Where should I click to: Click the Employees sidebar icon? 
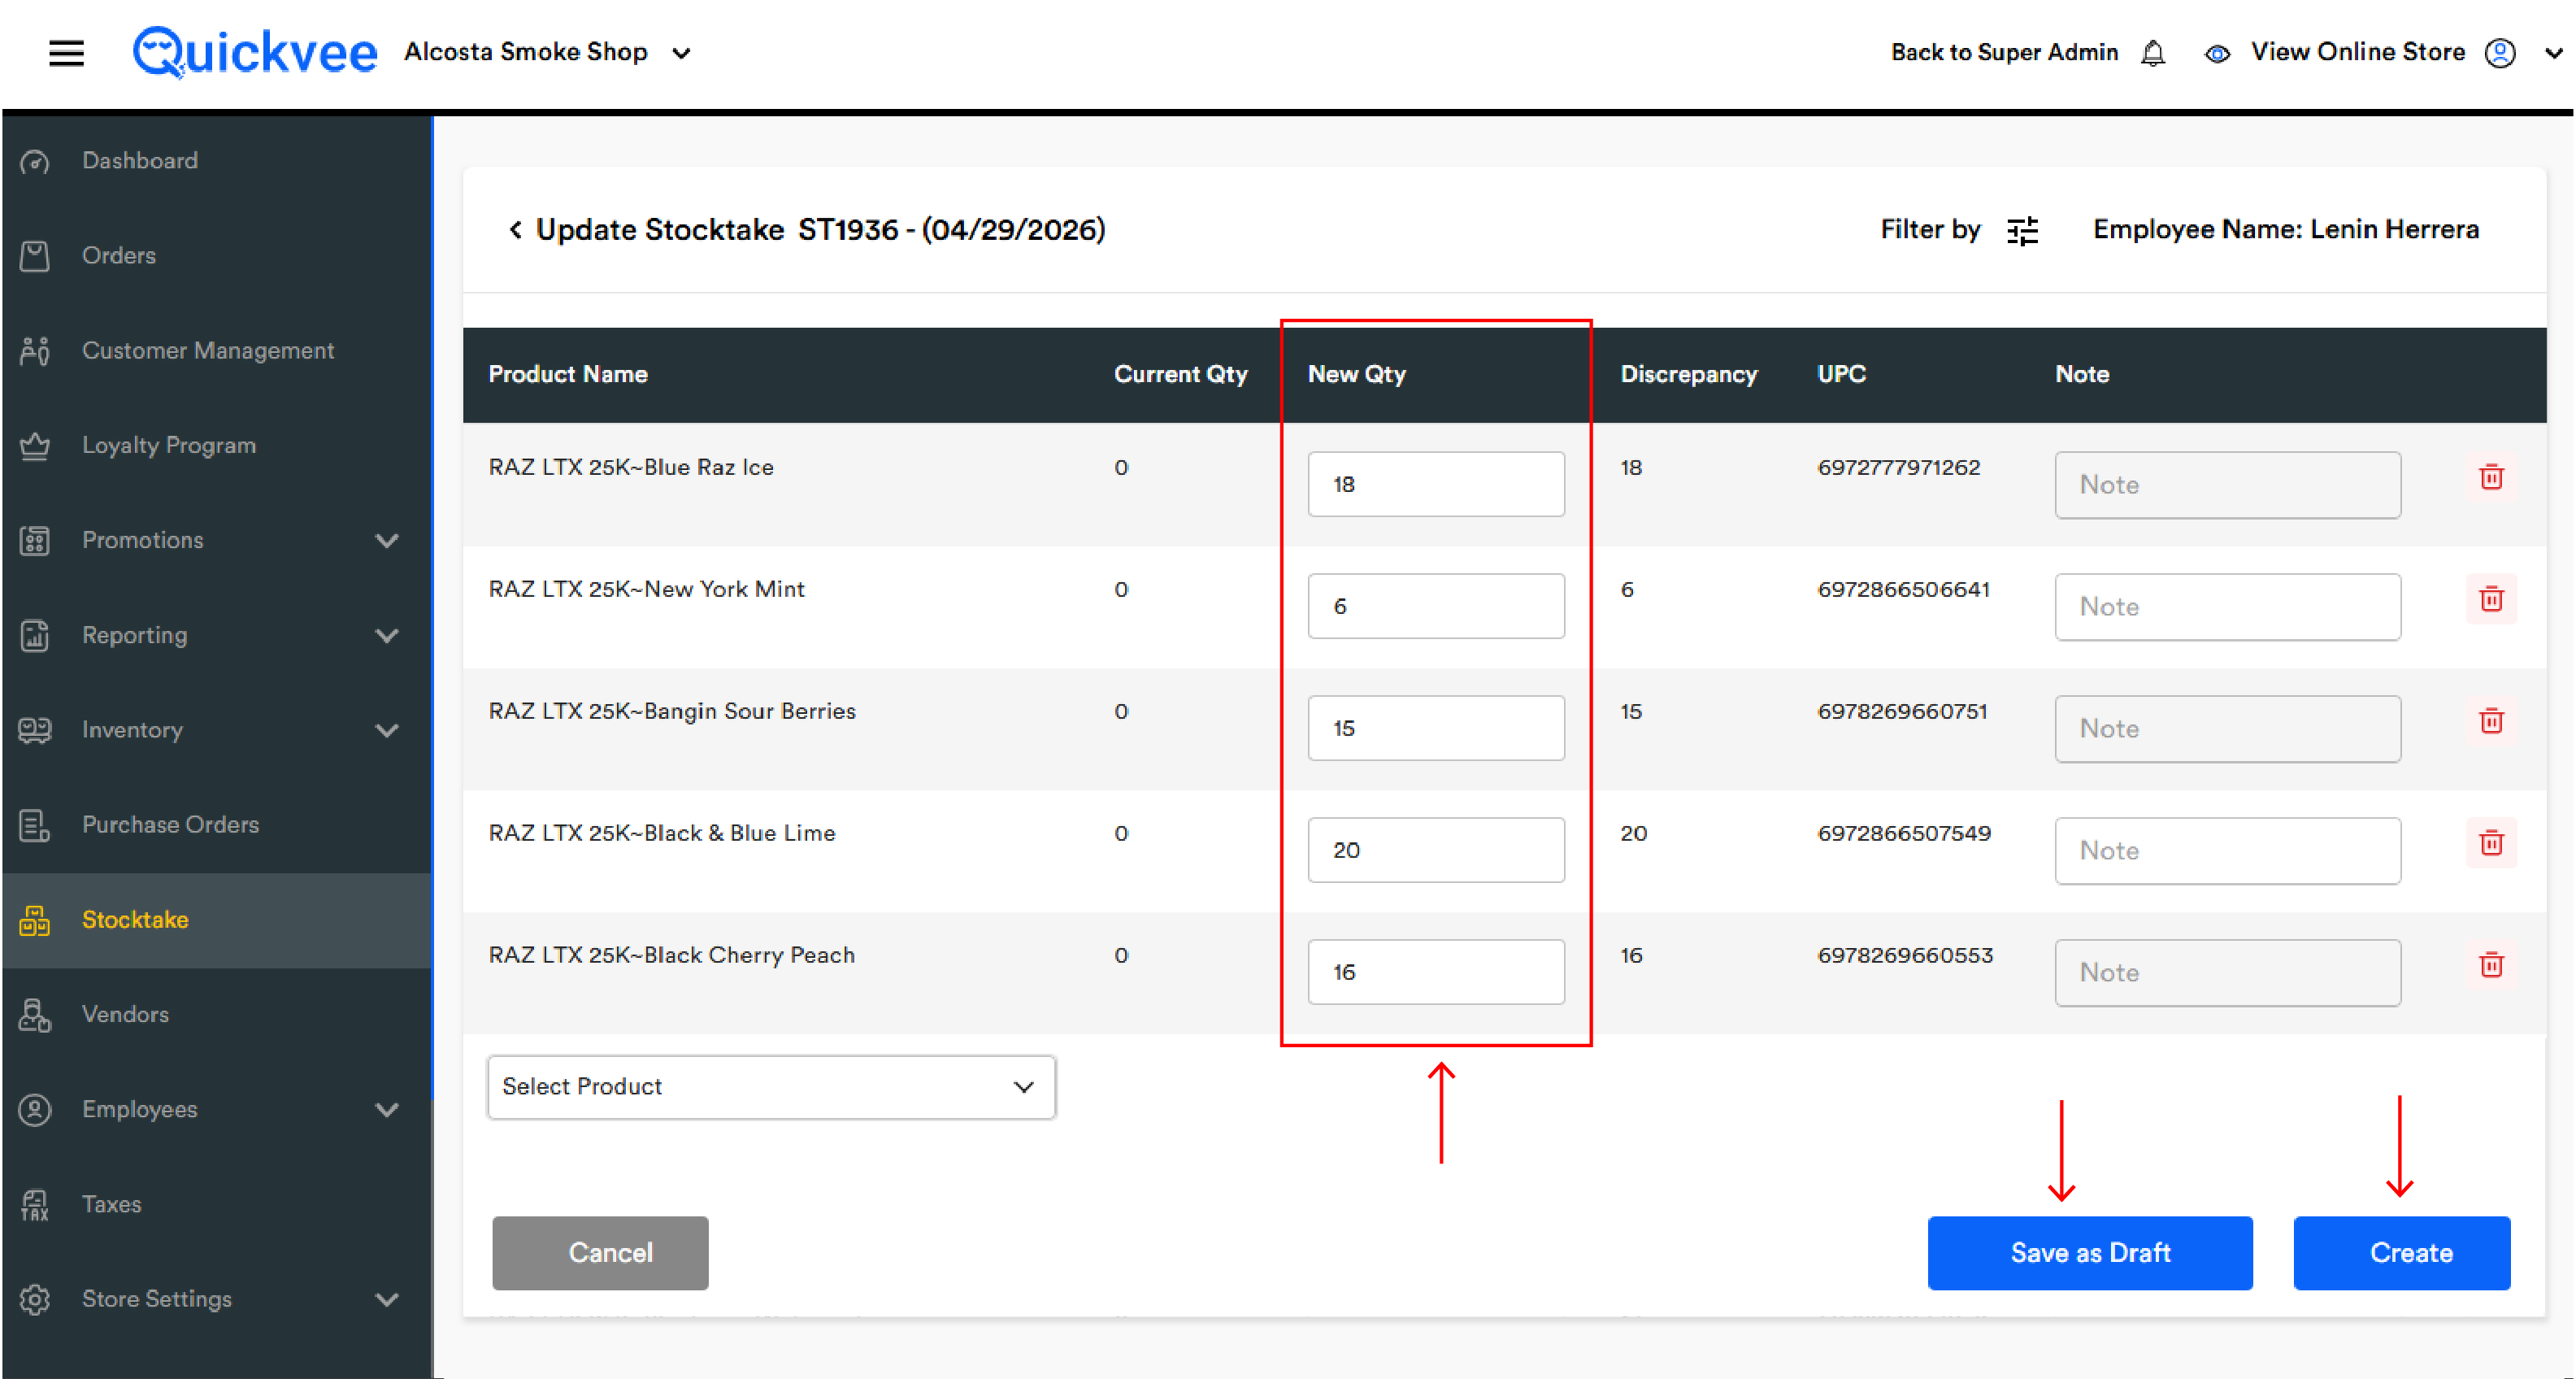(x=35, y=1110)
